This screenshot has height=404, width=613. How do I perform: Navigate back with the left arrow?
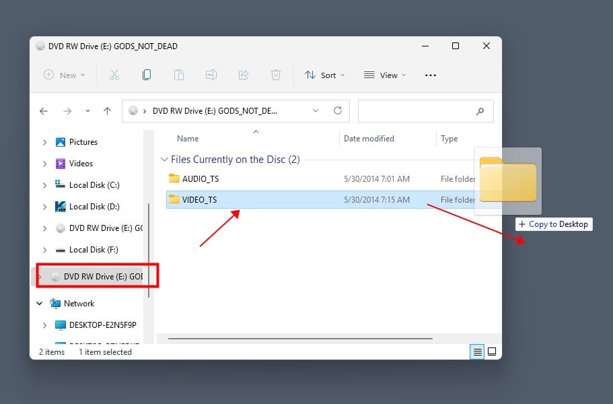(x=44, y=111)
